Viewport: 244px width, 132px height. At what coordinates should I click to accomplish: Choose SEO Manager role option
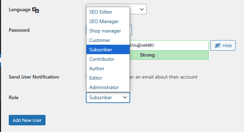[x=108, y=21]
